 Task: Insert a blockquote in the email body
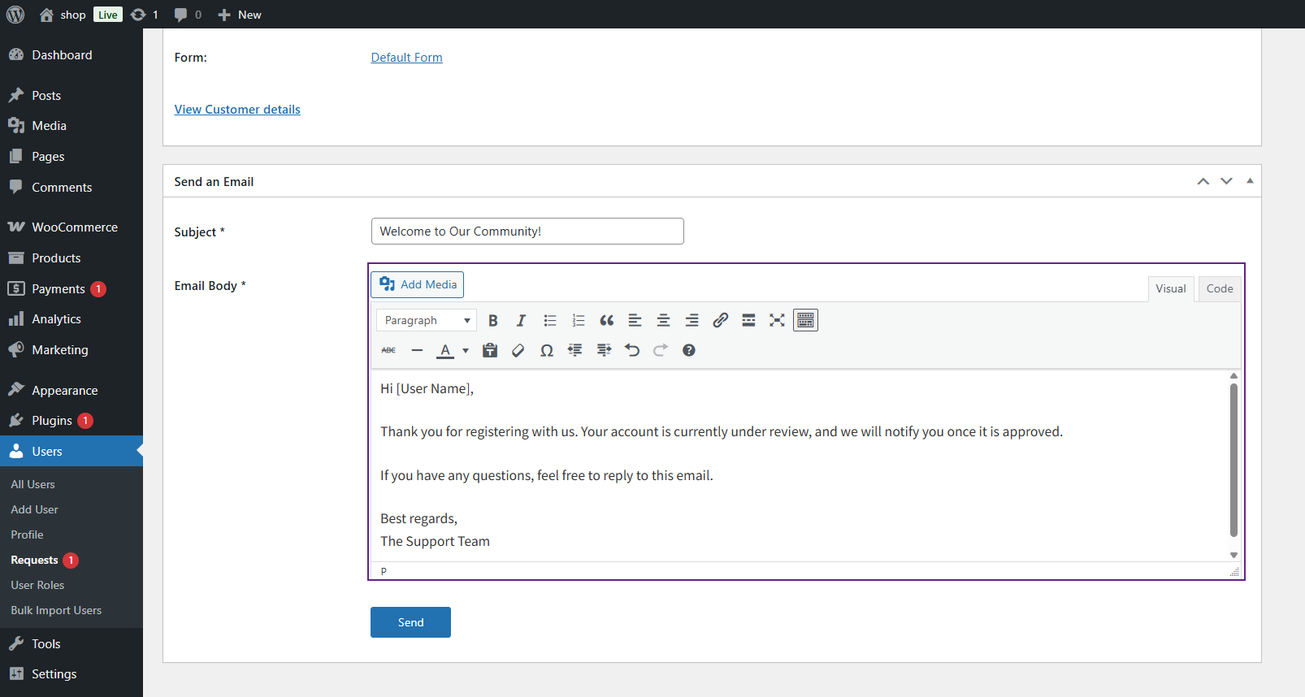tap(606, 321)
